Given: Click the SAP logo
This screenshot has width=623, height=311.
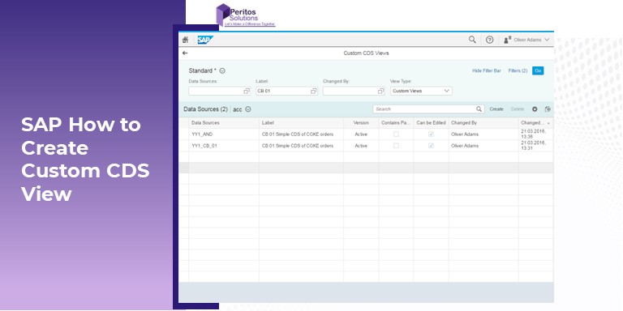Looking at the screenshot, I should (x=205, y=40).
